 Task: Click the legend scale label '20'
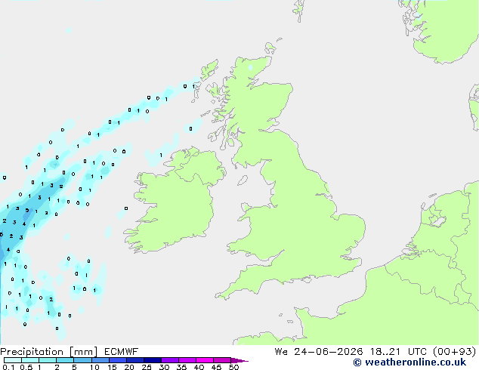click(129, 367)
